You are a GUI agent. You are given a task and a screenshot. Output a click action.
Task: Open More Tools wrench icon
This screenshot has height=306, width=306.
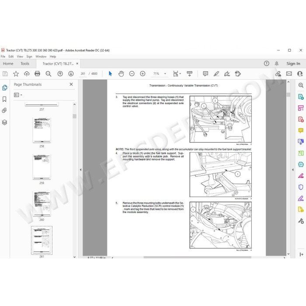(x=301, y=221)
